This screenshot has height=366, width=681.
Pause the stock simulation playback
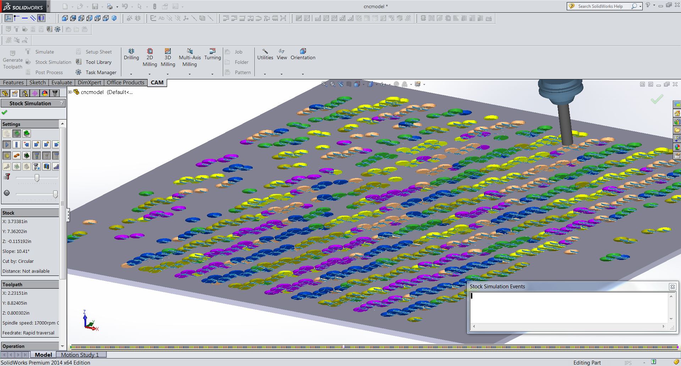(x=16, y=144)
